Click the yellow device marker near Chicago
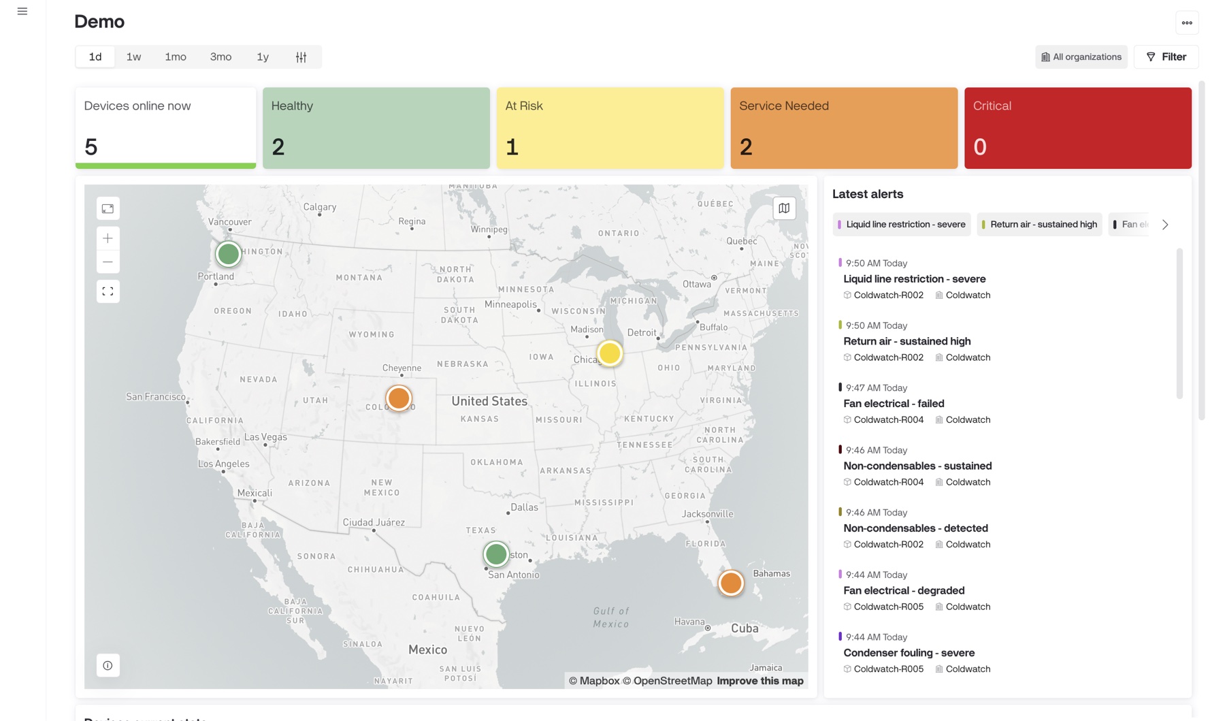The width and height of the screenshot is (1225, 721). 610,353
